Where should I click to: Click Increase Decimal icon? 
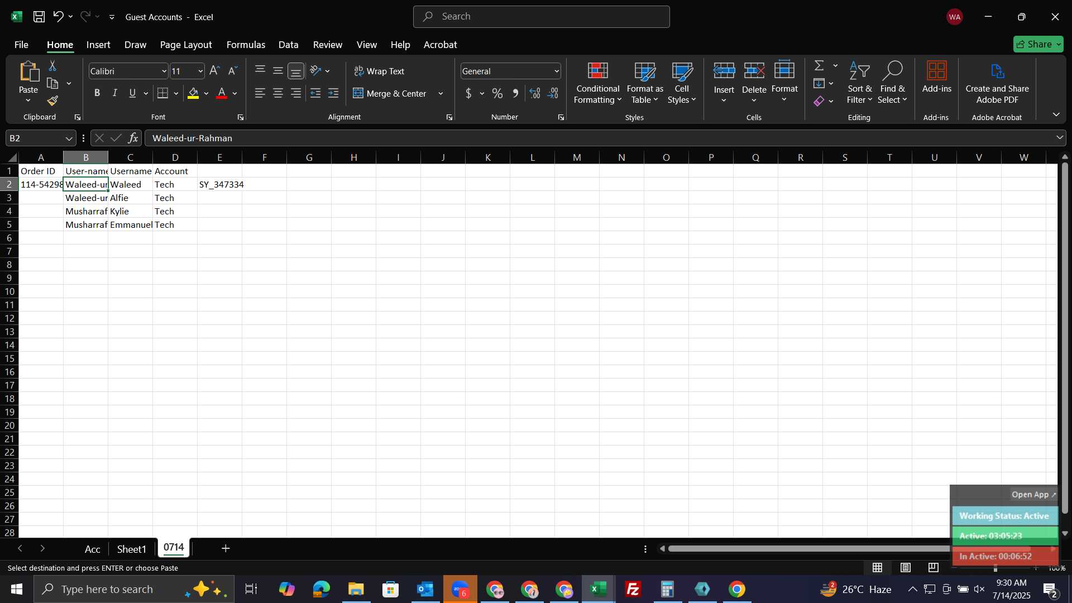point(535,93)
